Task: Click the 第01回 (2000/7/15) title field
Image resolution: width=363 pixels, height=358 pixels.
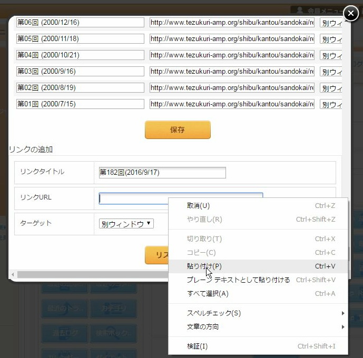Action: coord(80,104)
